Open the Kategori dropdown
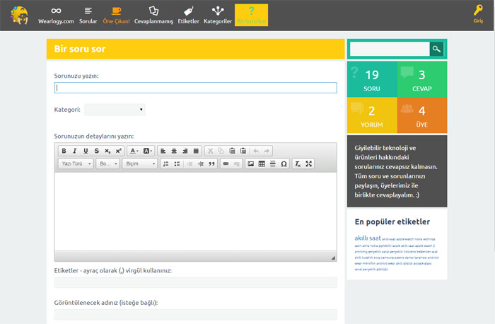The height and width of the screenshot is (324, 495). [115, 110]
